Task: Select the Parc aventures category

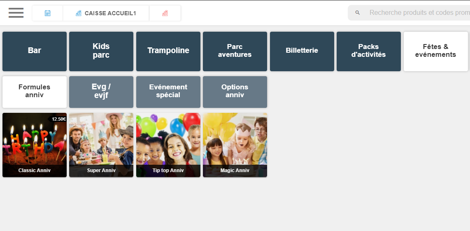Action: [x=235, y=51]
